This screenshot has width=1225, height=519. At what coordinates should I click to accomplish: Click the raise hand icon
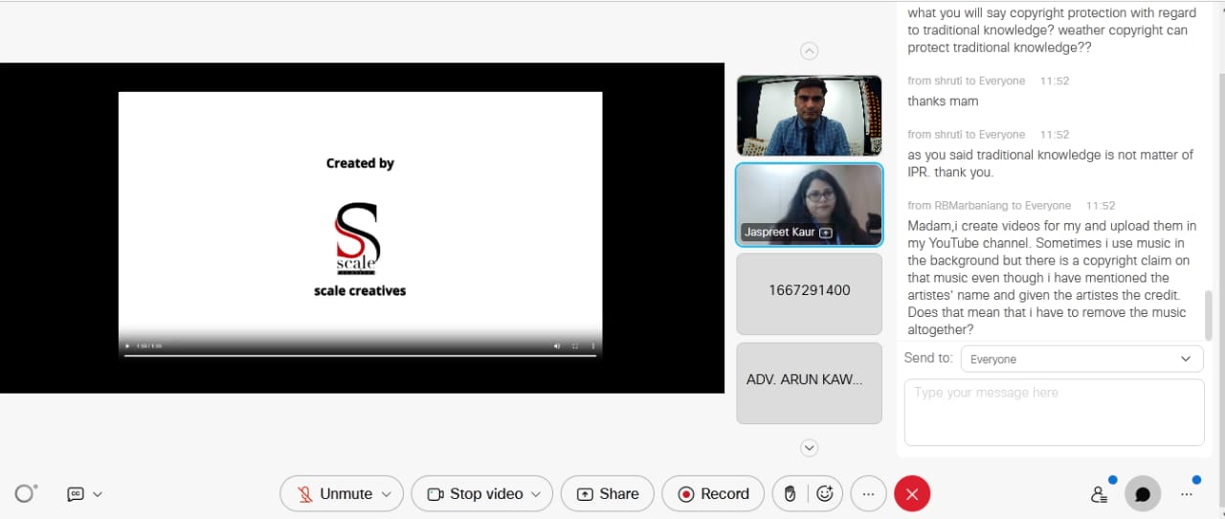[x=790, y=494]
